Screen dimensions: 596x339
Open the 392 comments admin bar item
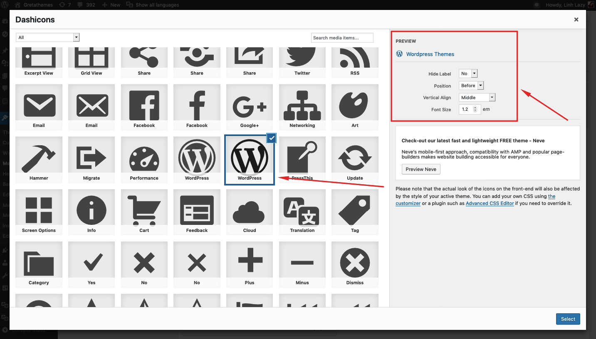click(86, 5)
